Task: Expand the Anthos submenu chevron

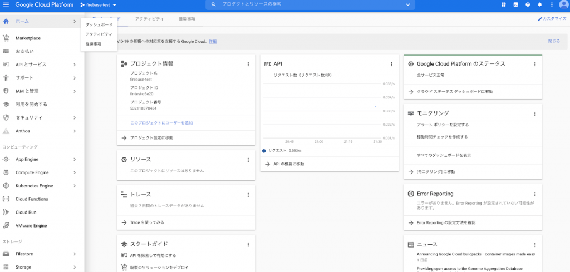Action: (75, 131)
